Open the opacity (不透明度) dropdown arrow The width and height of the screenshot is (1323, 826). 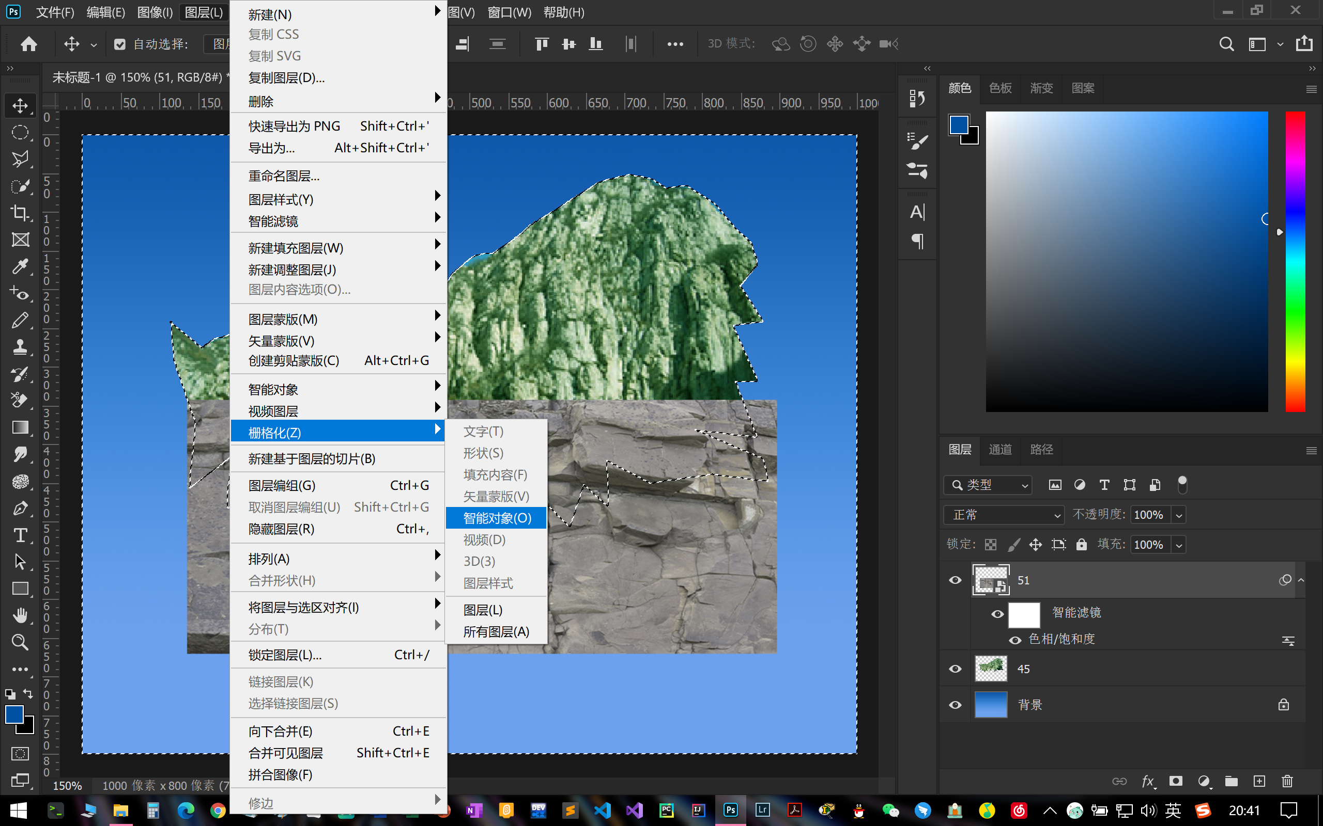tap(1179, 515)
